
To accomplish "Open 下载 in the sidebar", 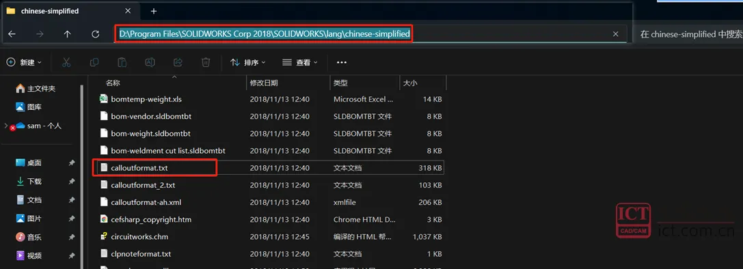I will (x=34, y=182).
